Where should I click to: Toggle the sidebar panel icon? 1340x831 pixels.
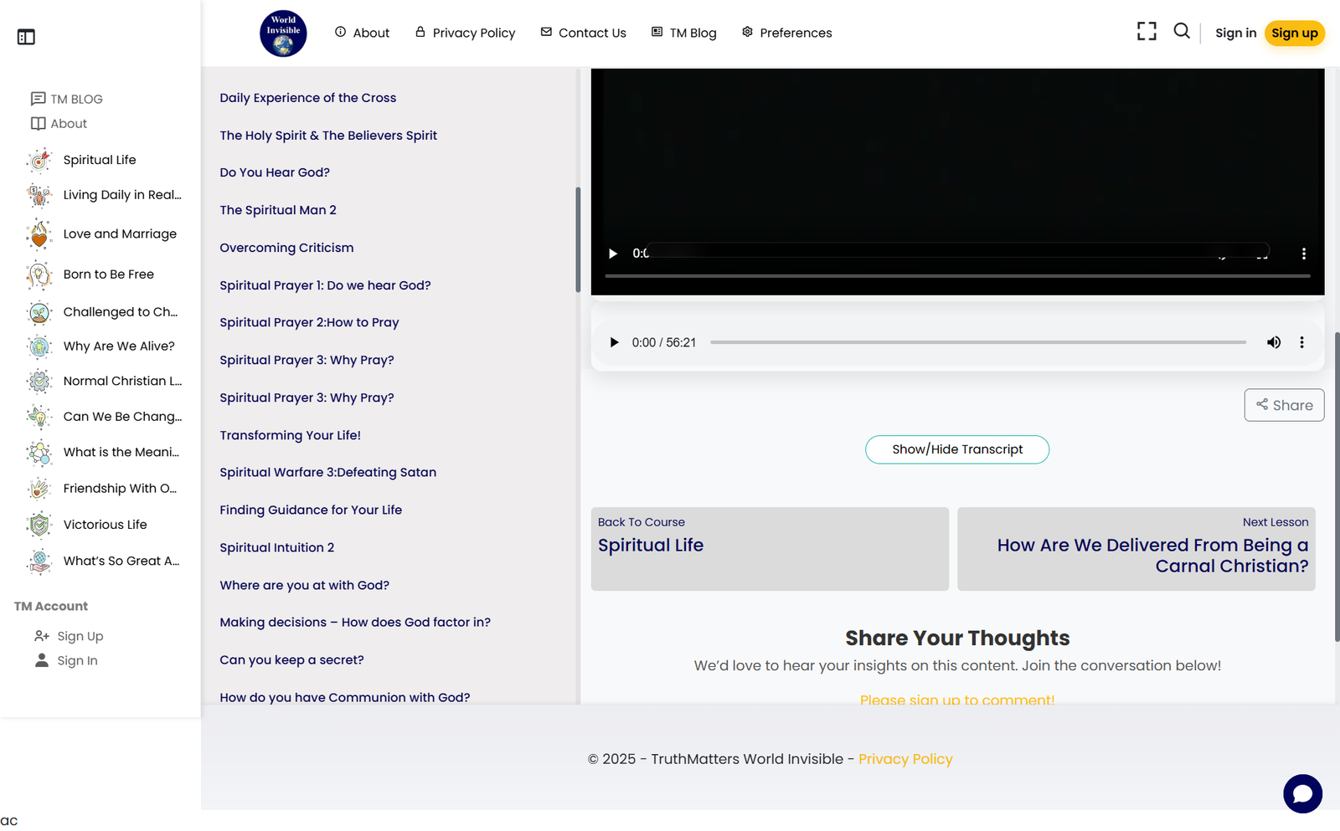(26, 37)
